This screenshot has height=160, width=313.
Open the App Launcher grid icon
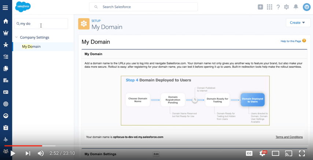point(269,7)
